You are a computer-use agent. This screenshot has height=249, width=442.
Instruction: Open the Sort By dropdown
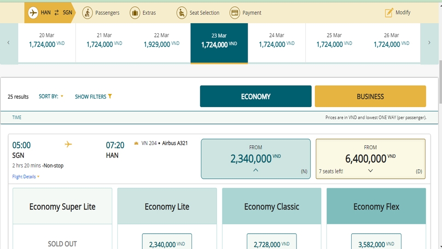point(51,96)
